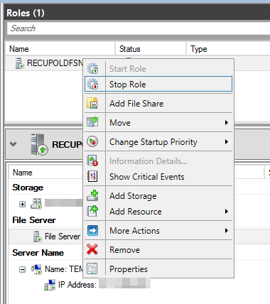
Task: Click in the Roles Search field
Action: click(x=139, y=28)
